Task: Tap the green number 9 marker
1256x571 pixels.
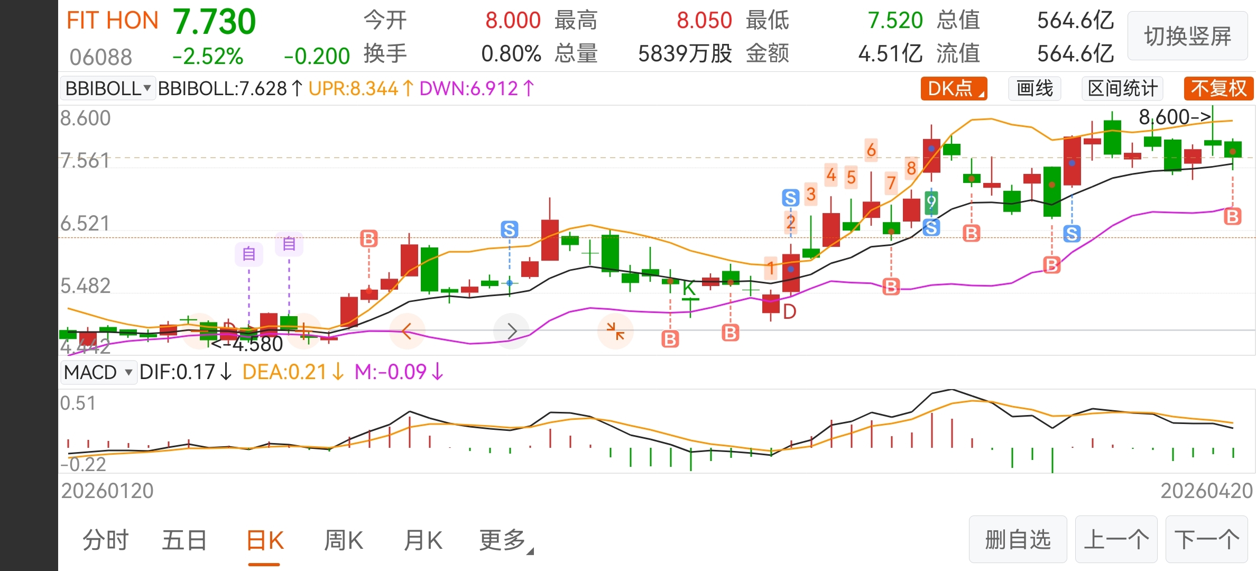Action: [x=931, y=202]
